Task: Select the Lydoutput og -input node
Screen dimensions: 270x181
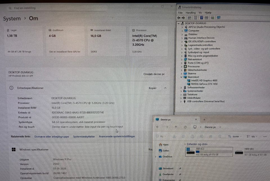Action: (x=199, y=52)
